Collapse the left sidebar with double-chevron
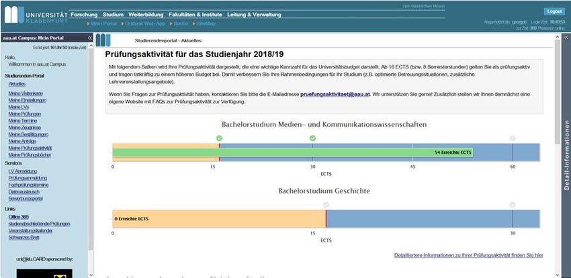The height and width of the screenshot is (278, 571). pos(90,38)
